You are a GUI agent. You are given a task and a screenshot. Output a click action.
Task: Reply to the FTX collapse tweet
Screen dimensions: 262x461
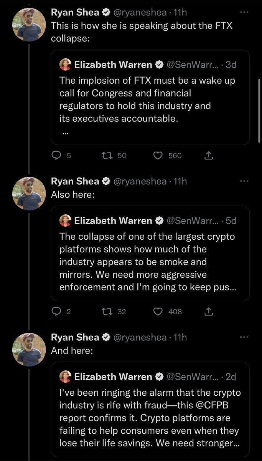click(x=57, y=156)
